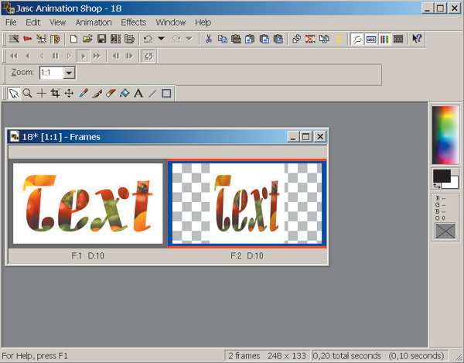Viewport: 464px width, 363px height.
Task: Click Paste into selected frame icon
Action: (278, 39)
